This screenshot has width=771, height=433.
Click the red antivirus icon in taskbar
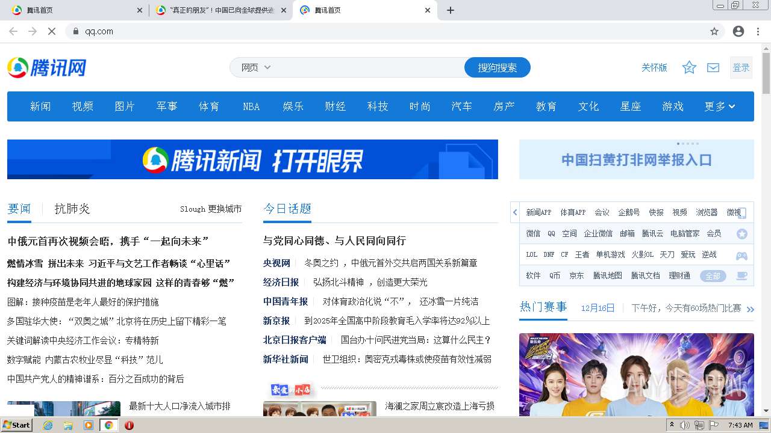point(129,425)
